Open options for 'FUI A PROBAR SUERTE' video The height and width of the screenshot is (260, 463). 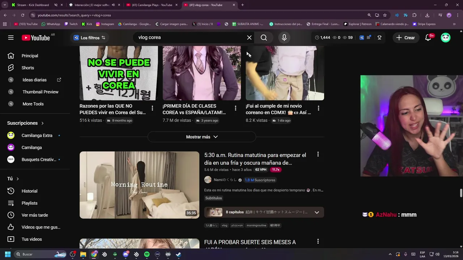[x=318, y=241]
